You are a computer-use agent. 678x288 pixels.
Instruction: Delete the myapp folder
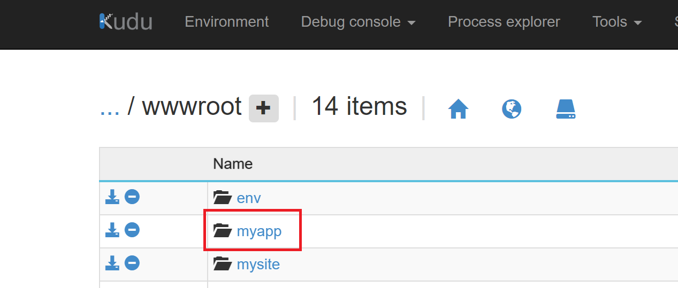132,230
